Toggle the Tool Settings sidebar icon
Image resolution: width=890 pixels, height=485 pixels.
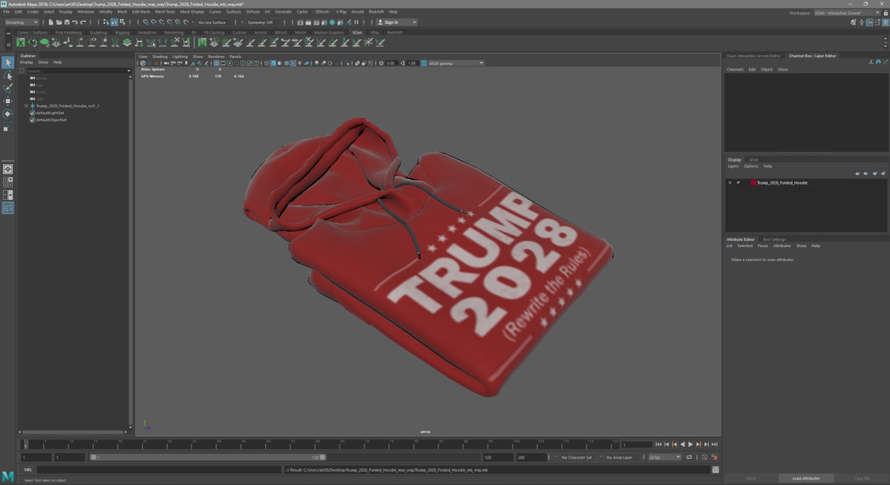click(x=877, y=22)
